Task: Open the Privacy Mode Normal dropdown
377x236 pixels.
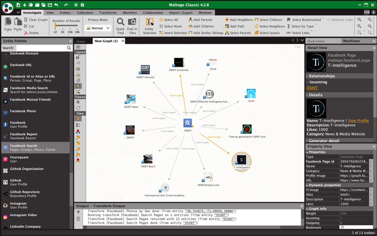Action: pyautogui.click(x=98, y=28)
